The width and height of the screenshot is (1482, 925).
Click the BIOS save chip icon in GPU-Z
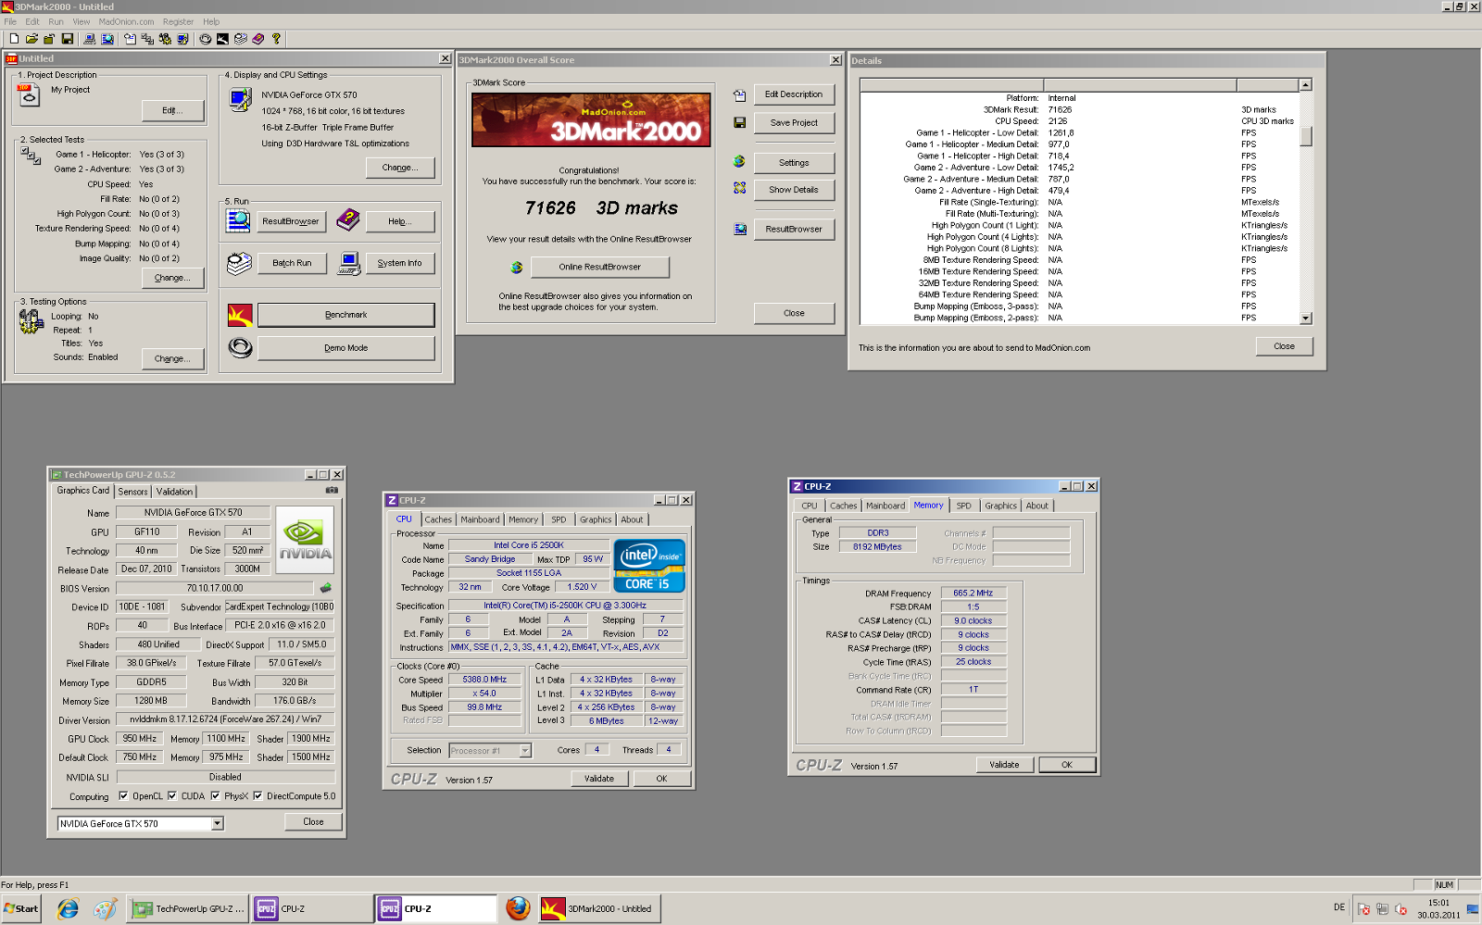click(x=326, y=588)
